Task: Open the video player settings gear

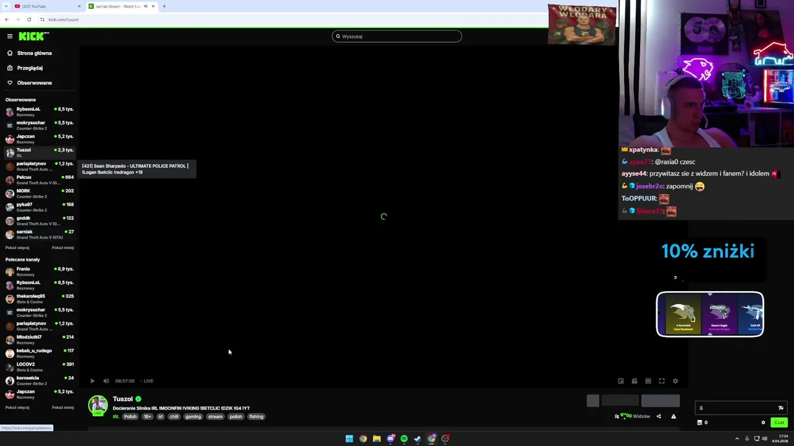Action: (x=676, y=381)
